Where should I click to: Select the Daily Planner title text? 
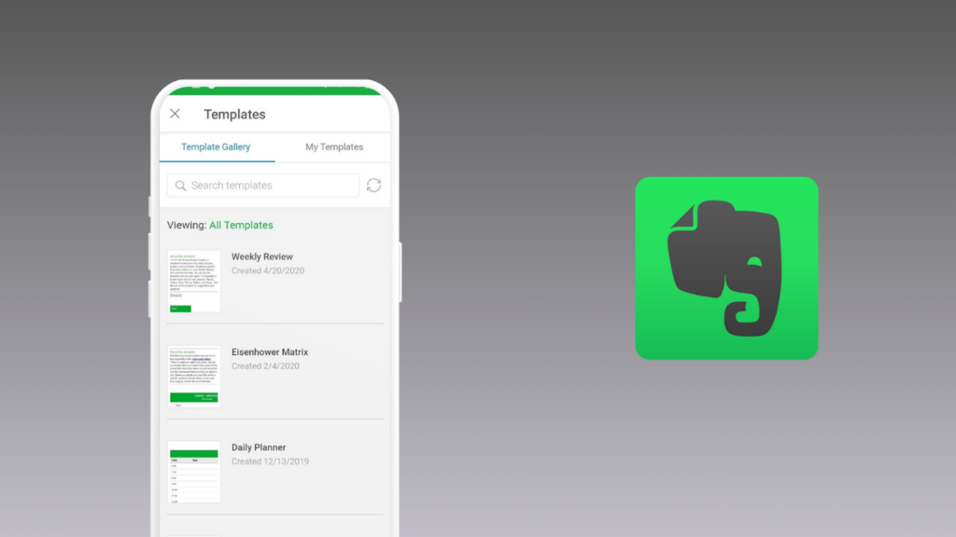click(259, 447)
